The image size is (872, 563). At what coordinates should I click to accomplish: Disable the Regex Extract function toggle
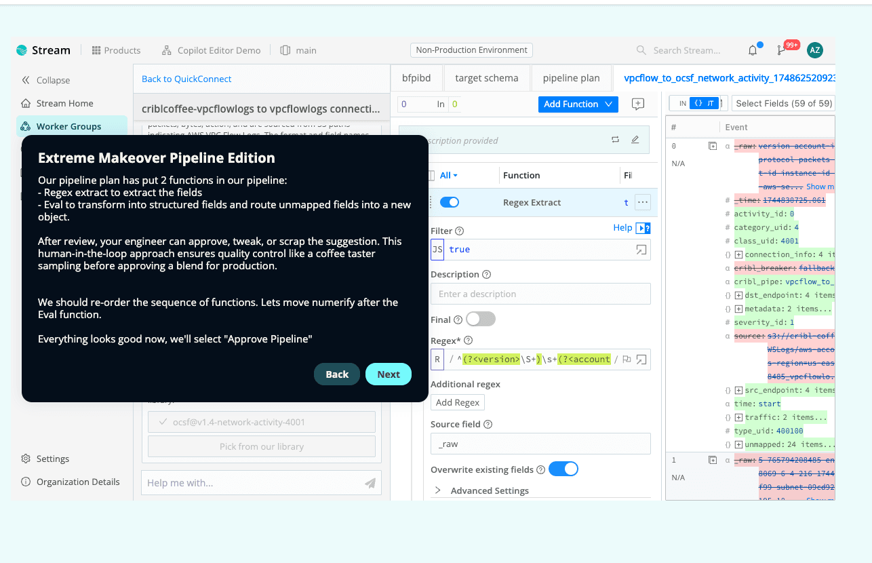point(450,202)
